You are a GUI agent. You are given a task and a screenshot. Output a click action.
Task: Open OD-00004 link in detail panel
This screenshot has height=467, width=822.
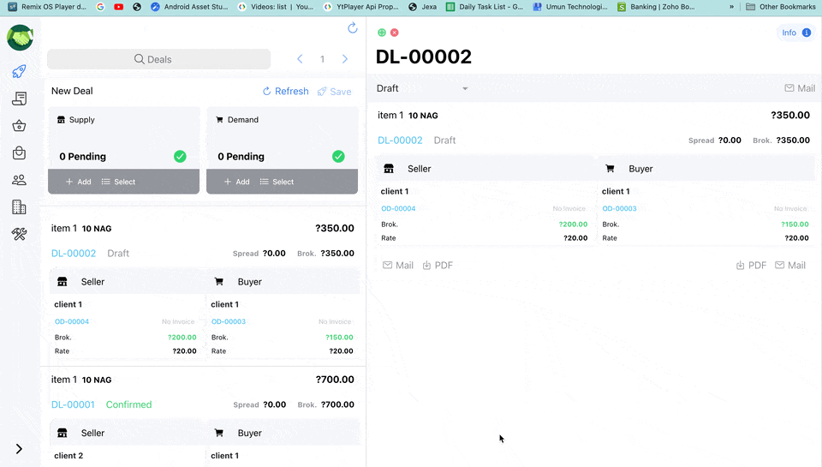pos(398,209)
